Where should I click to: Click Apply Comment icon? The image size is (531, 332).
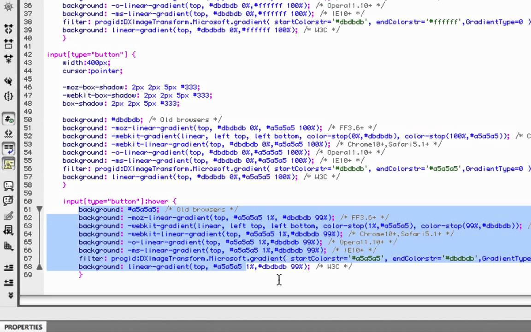tap(8, 186)
